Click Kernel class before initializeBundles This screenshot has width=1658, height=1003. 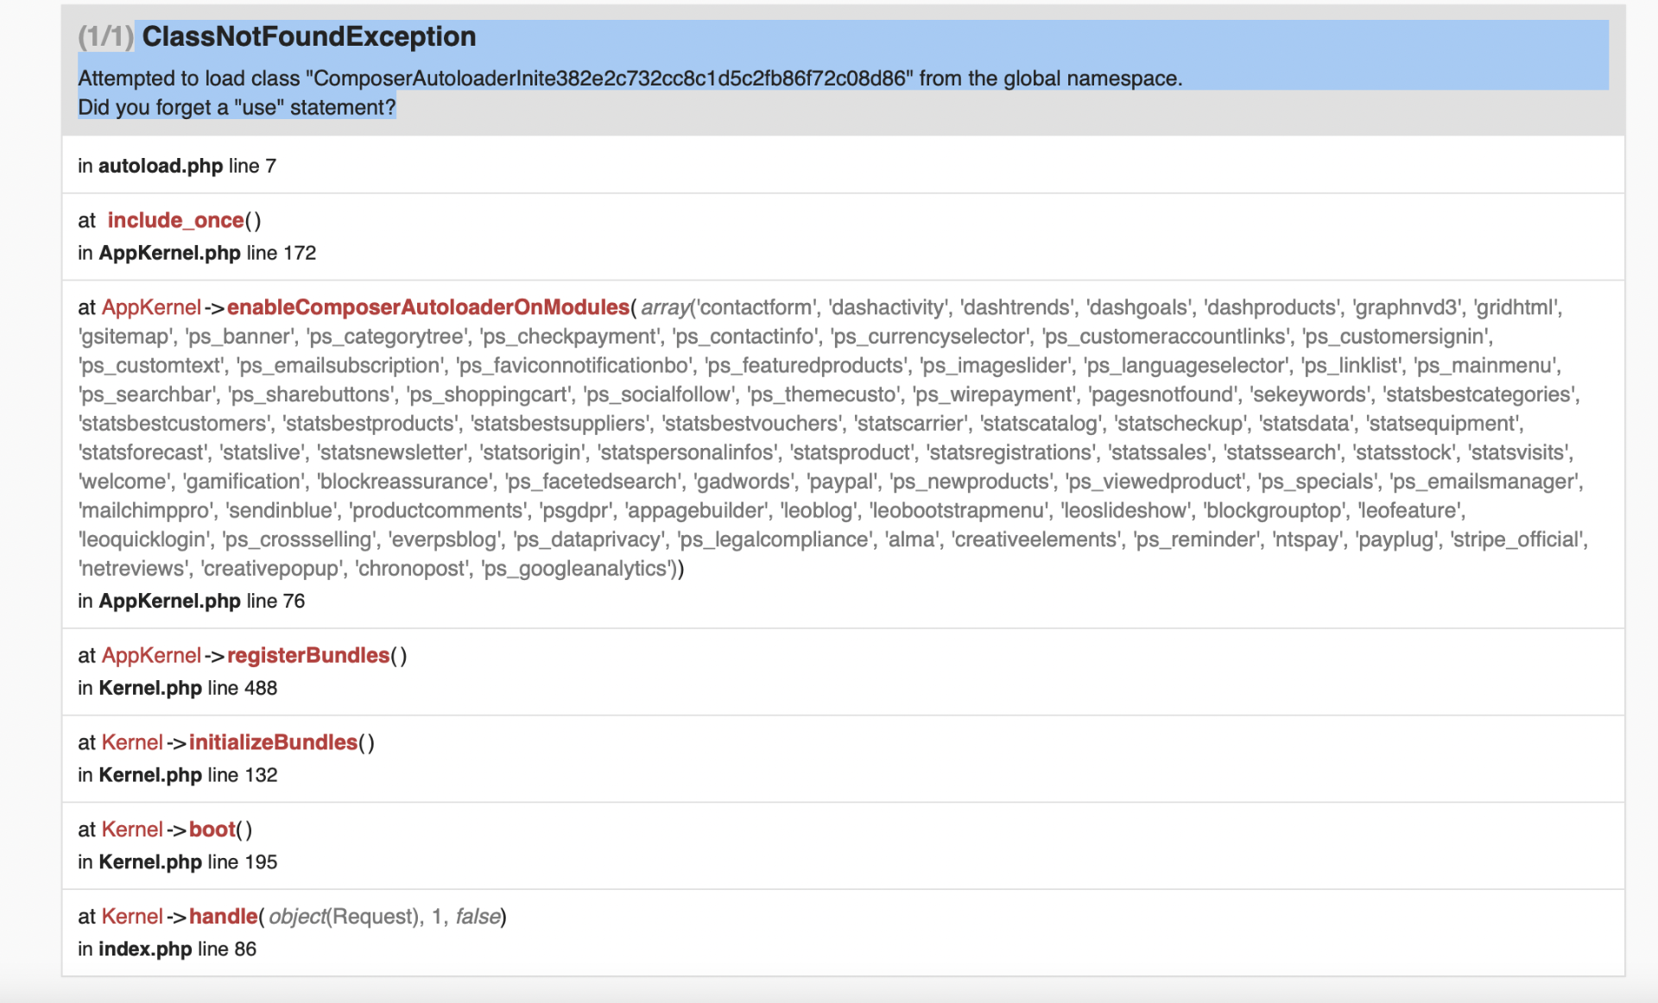(132, 742)
